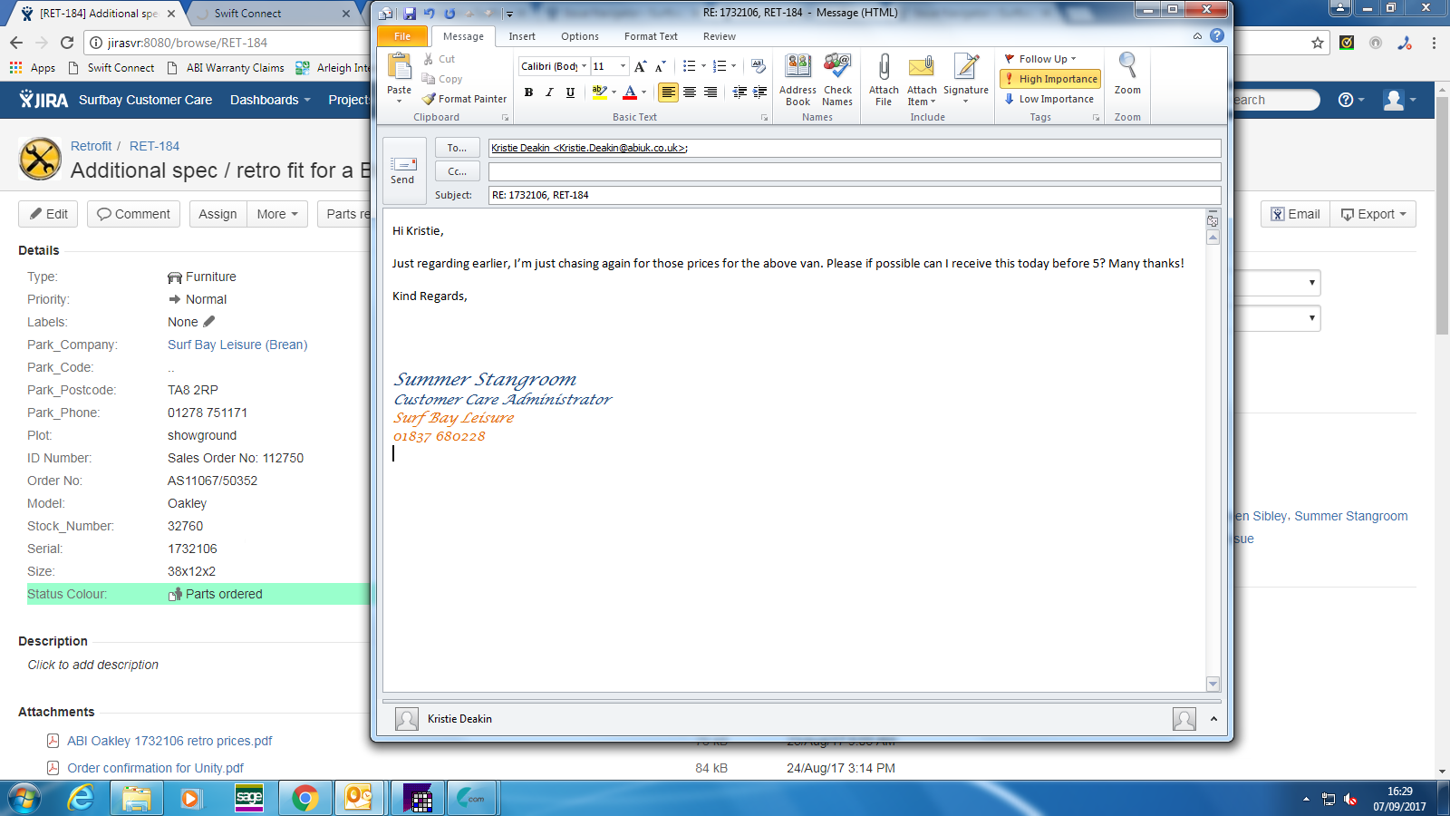
Task: Select the Message ribbon tab
Action: click(x=463, y=36)
